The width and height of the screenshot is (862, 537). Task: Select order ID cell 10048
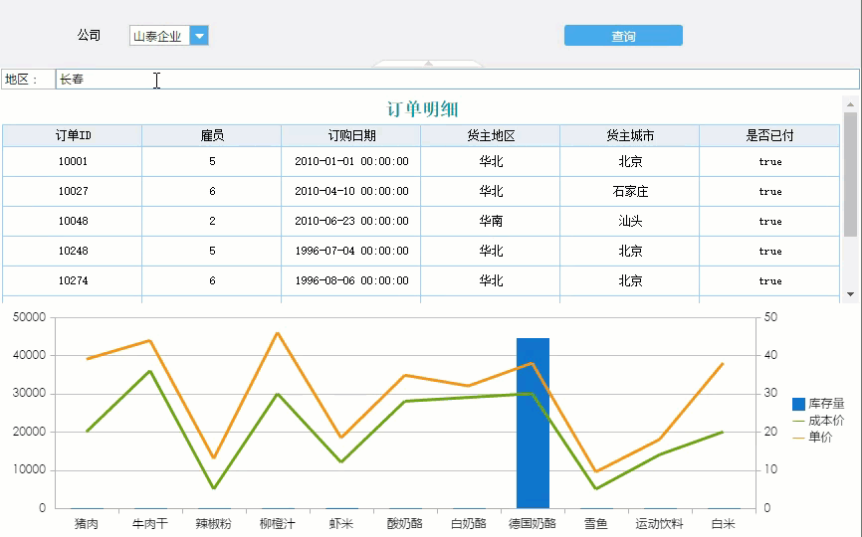pos(73,221)
